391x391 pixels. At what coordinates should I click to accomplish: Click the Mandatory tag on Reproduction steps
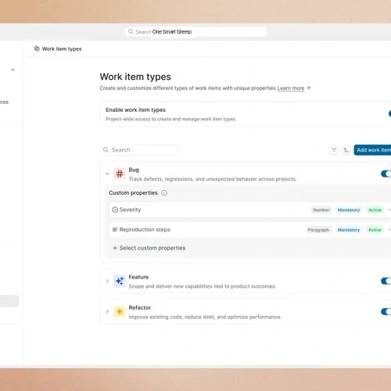pyautogui.click(x=349, y=230)
